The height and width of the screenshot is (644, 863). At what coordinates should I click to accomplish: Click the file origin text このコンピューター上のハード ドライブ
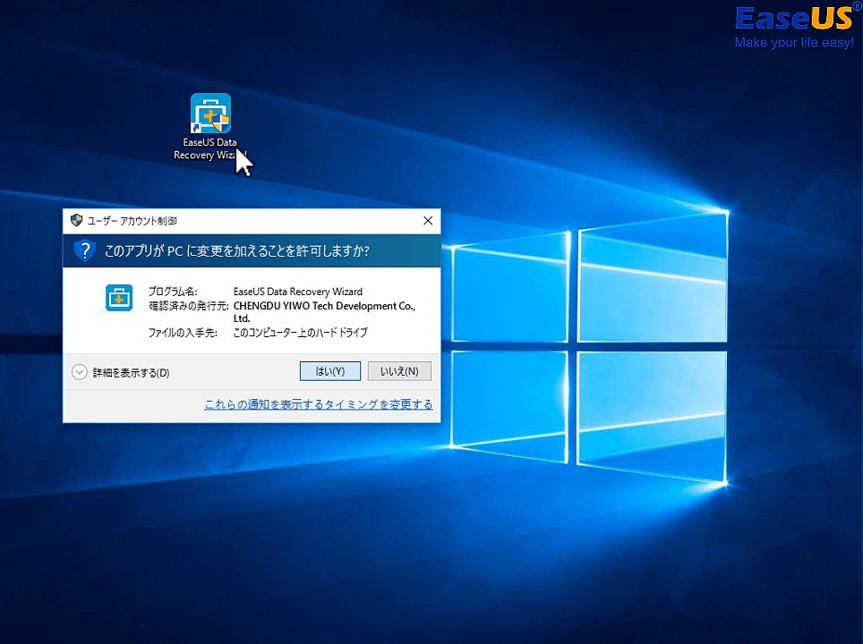pyautogui.click(x=301, y=332)
